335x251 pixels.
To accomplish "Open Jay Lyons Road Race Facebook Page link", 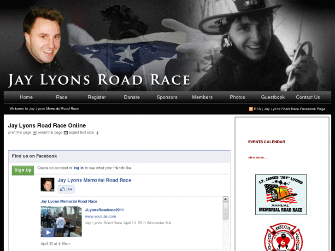I will coord(294,109).
